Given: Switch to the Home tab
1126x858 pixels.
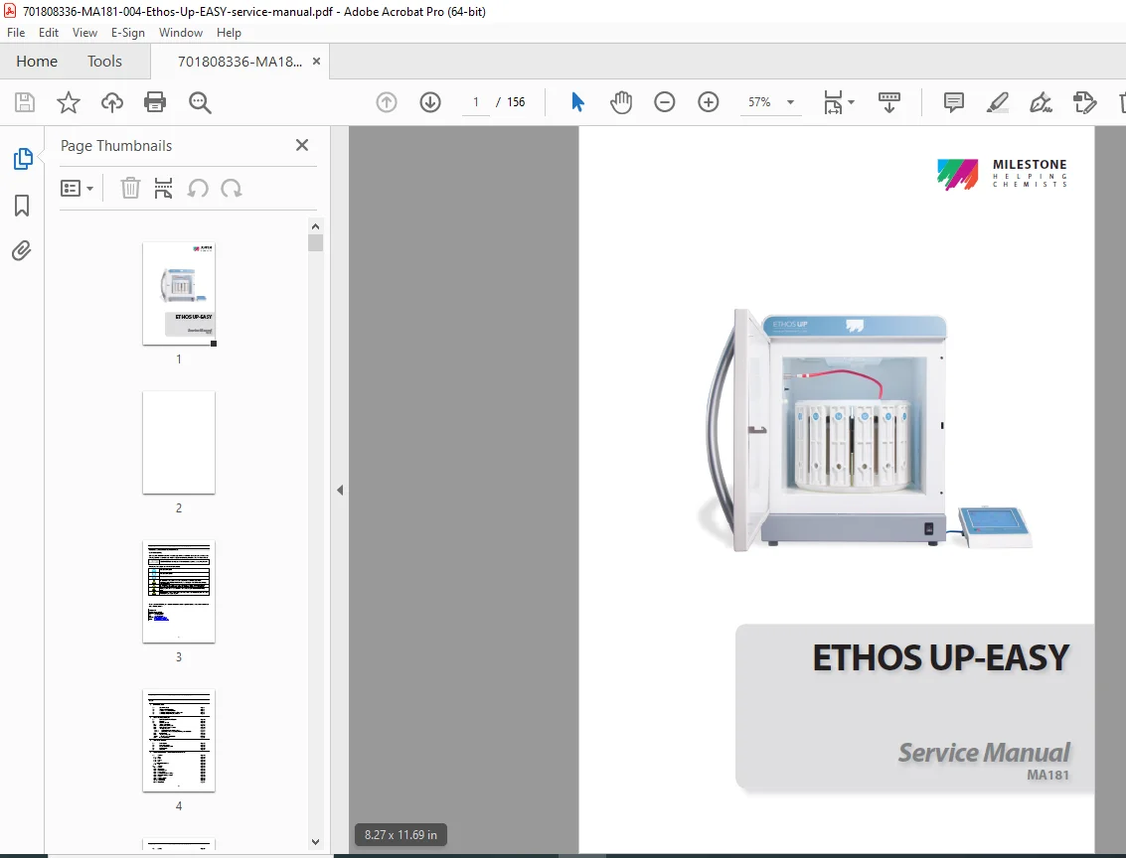Looking at the screenshot, I should tap(37, 61).
